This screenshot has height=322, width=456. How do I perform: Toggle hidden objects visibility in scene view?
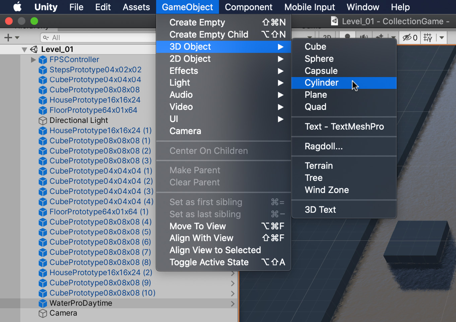coord(410,38)
